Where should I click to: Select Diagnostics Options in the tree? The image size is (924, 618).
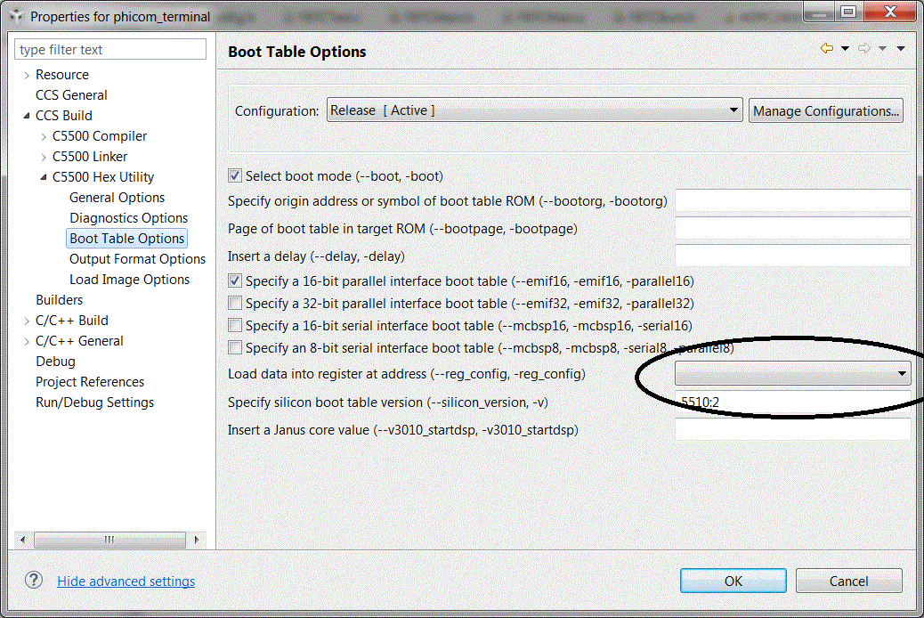point(128,218)
